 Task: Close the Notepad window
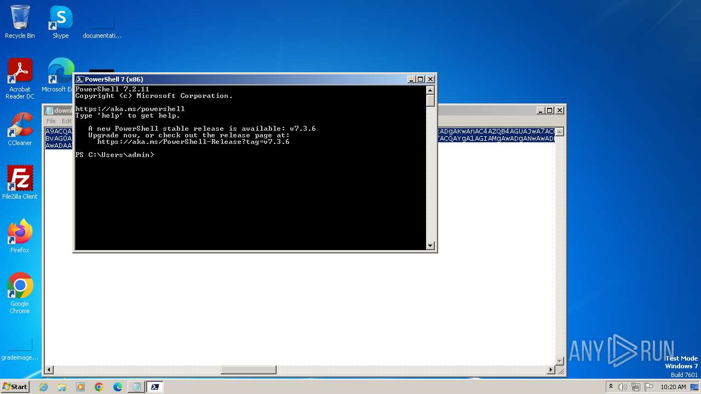click(560, 111)
